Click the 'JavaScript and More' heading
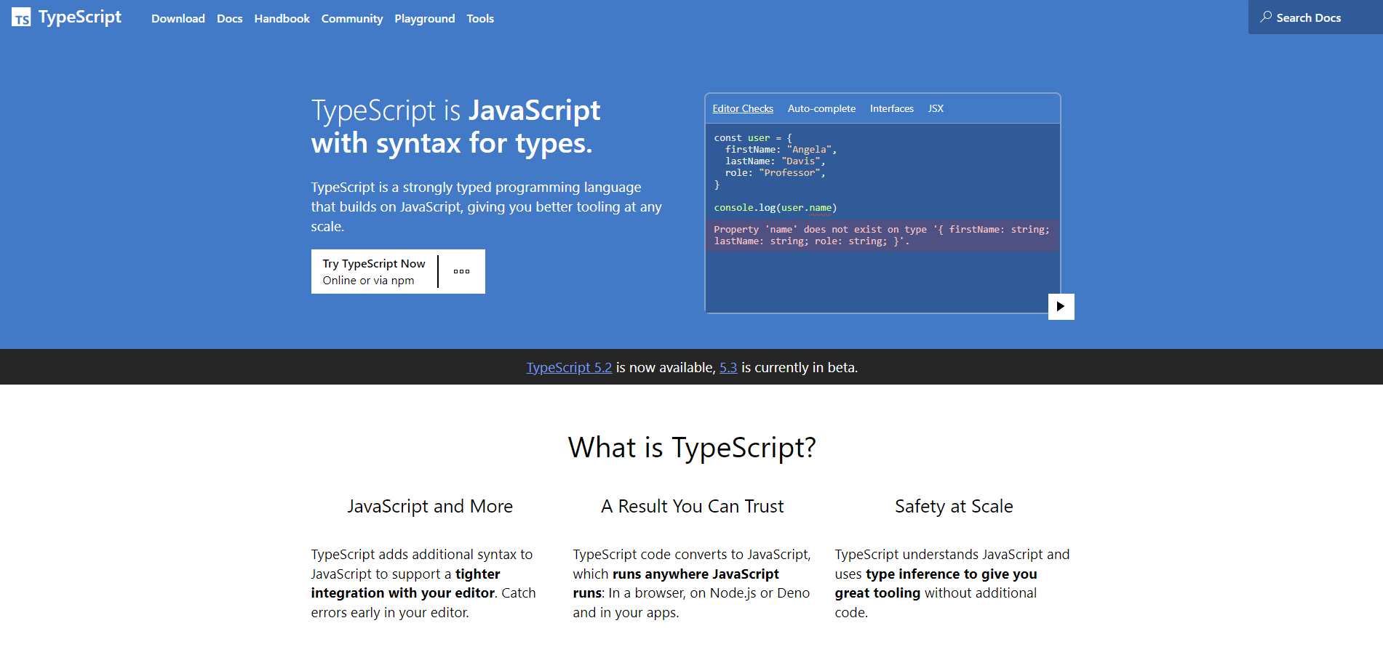This screenshot has height=671, width=1383. coord(430,507)
